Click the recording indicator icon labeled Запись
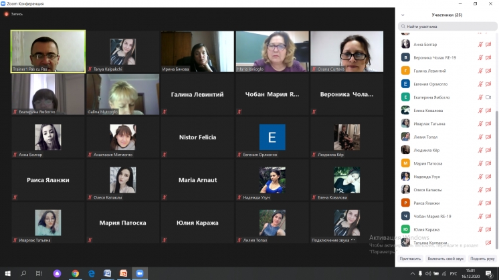Screen dimensions: 499x280 click(7, 14)
